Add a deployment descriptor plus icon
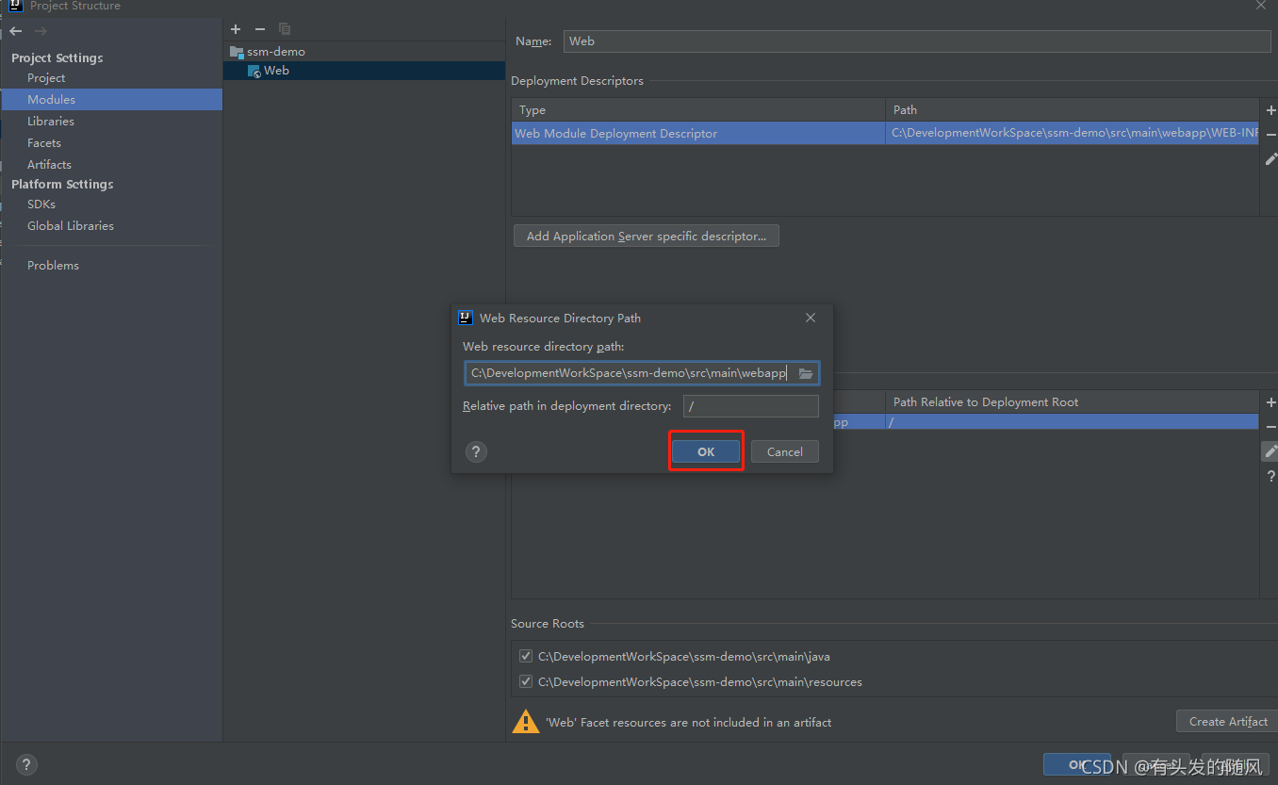Screen dimensions: 1278x785 coord(1270,110)
